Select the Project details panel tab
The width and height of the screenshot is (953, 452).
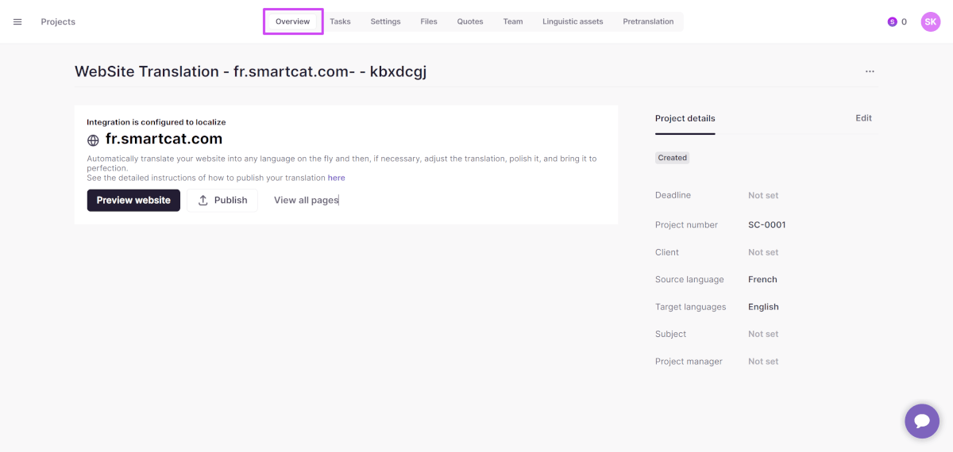coord(685,118)
